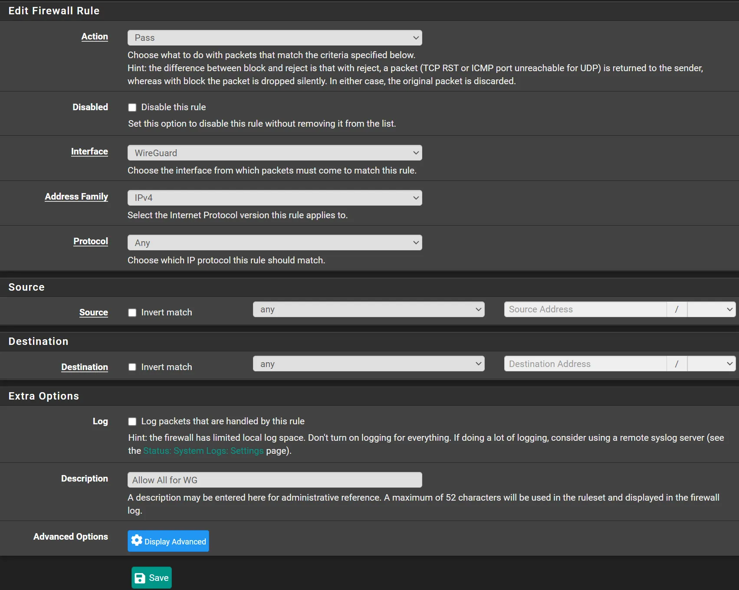739x590 pixels.
Task: Click the gear icon on Display Advanced
Action: pyautogui.click(x=137, y=541)
